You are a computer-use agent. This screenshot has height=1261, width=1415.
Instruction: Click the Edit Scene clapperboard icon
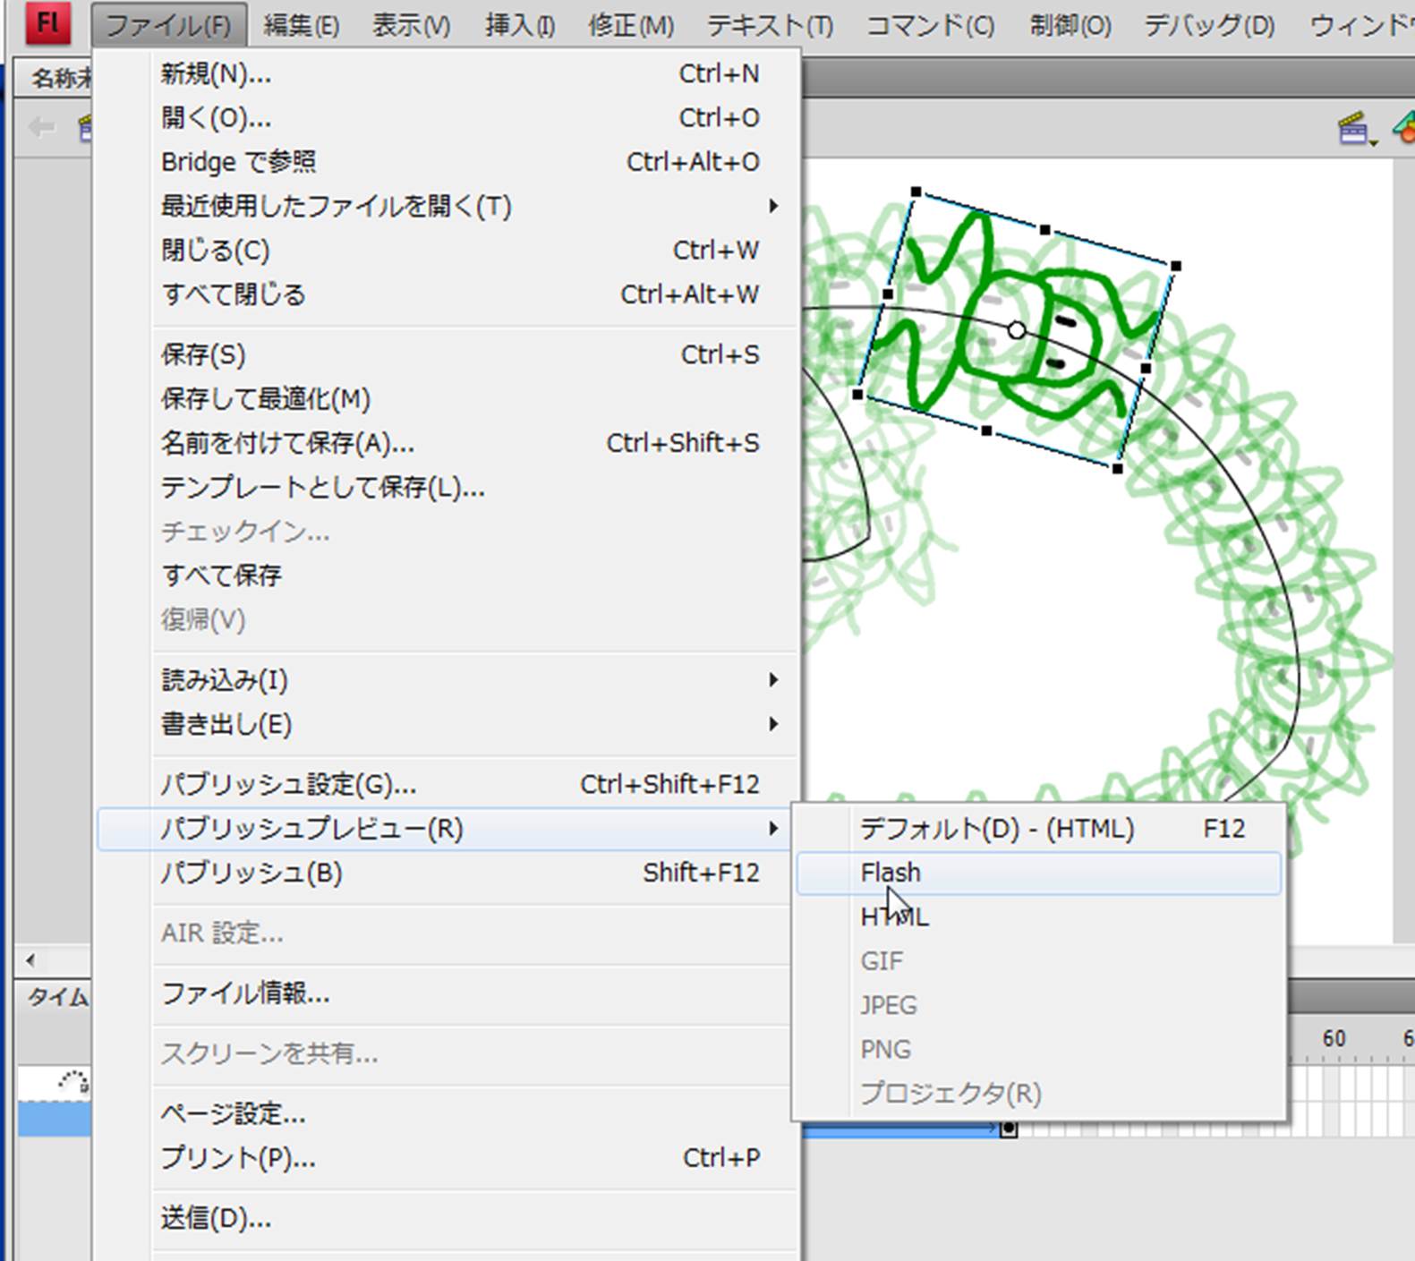[x=1355, y=129]
